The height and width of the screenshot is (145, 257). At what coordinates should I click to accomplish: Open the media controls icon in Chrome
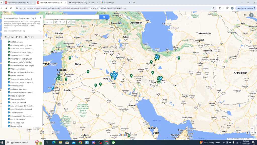point(227,8)
